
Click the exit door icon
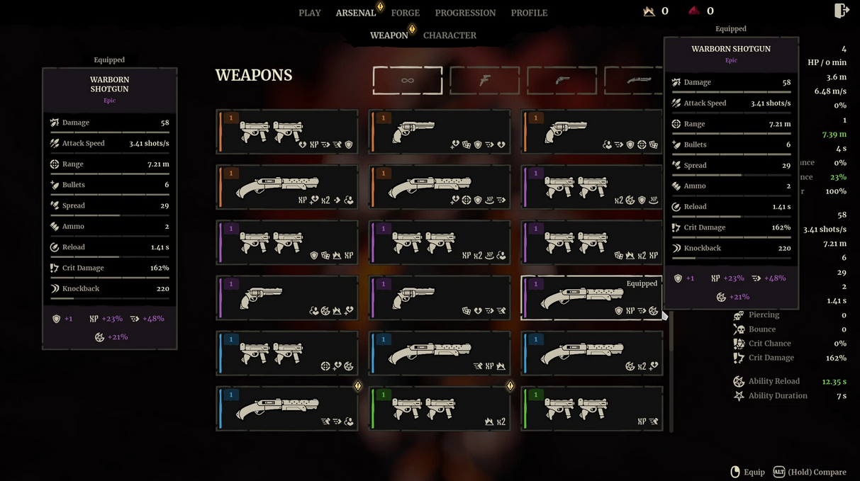[x=841, y=11]
